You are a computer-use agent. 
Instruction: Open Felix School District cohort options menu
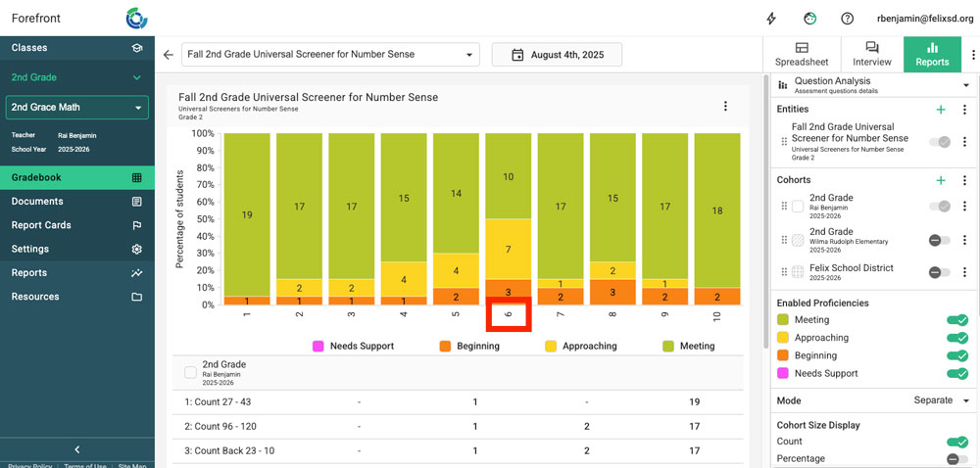pyautogui.click(x=964, y=272)
